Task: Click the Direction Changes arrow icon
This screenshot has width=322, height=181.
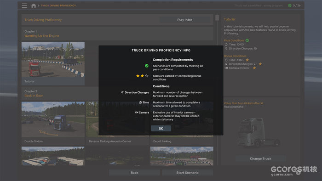Action: [122, 92]
